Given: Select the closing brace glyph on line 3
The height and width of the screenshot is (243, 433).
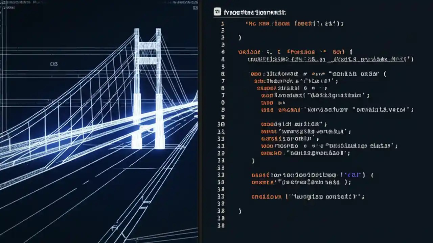Looking at the screenshot, I should tap(240, 38).
